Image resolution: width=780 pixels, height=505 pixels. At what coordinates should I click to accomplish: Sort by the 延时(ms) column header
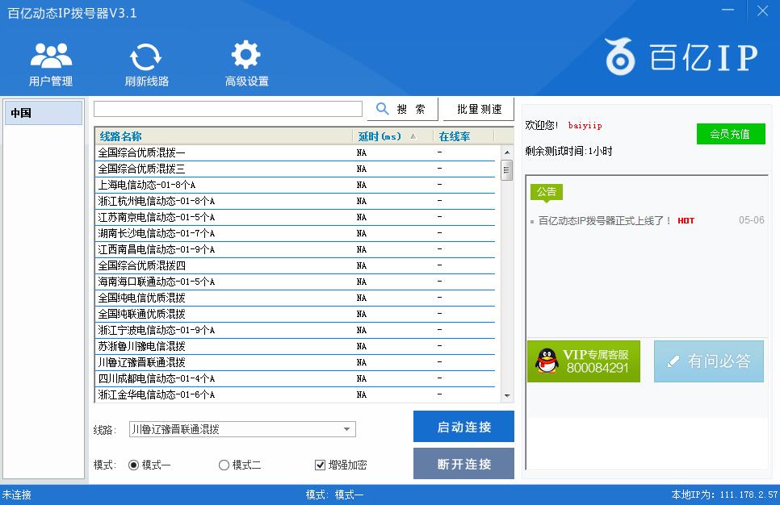pyautogui.click(x=392, y=136)
